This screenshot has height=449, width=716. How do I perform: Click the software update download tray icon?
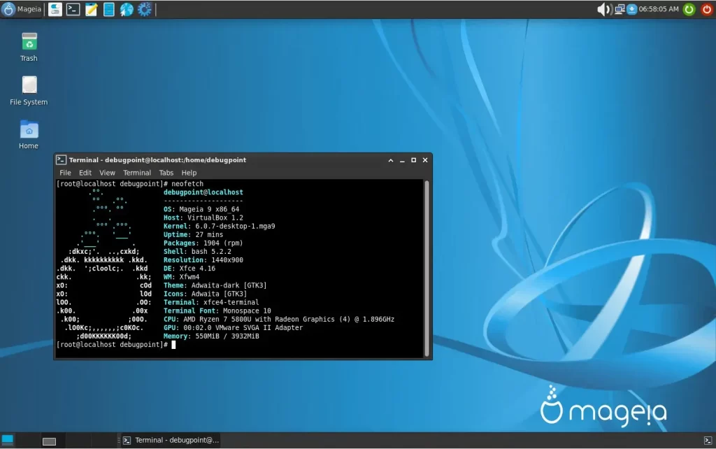click(632, 9)
